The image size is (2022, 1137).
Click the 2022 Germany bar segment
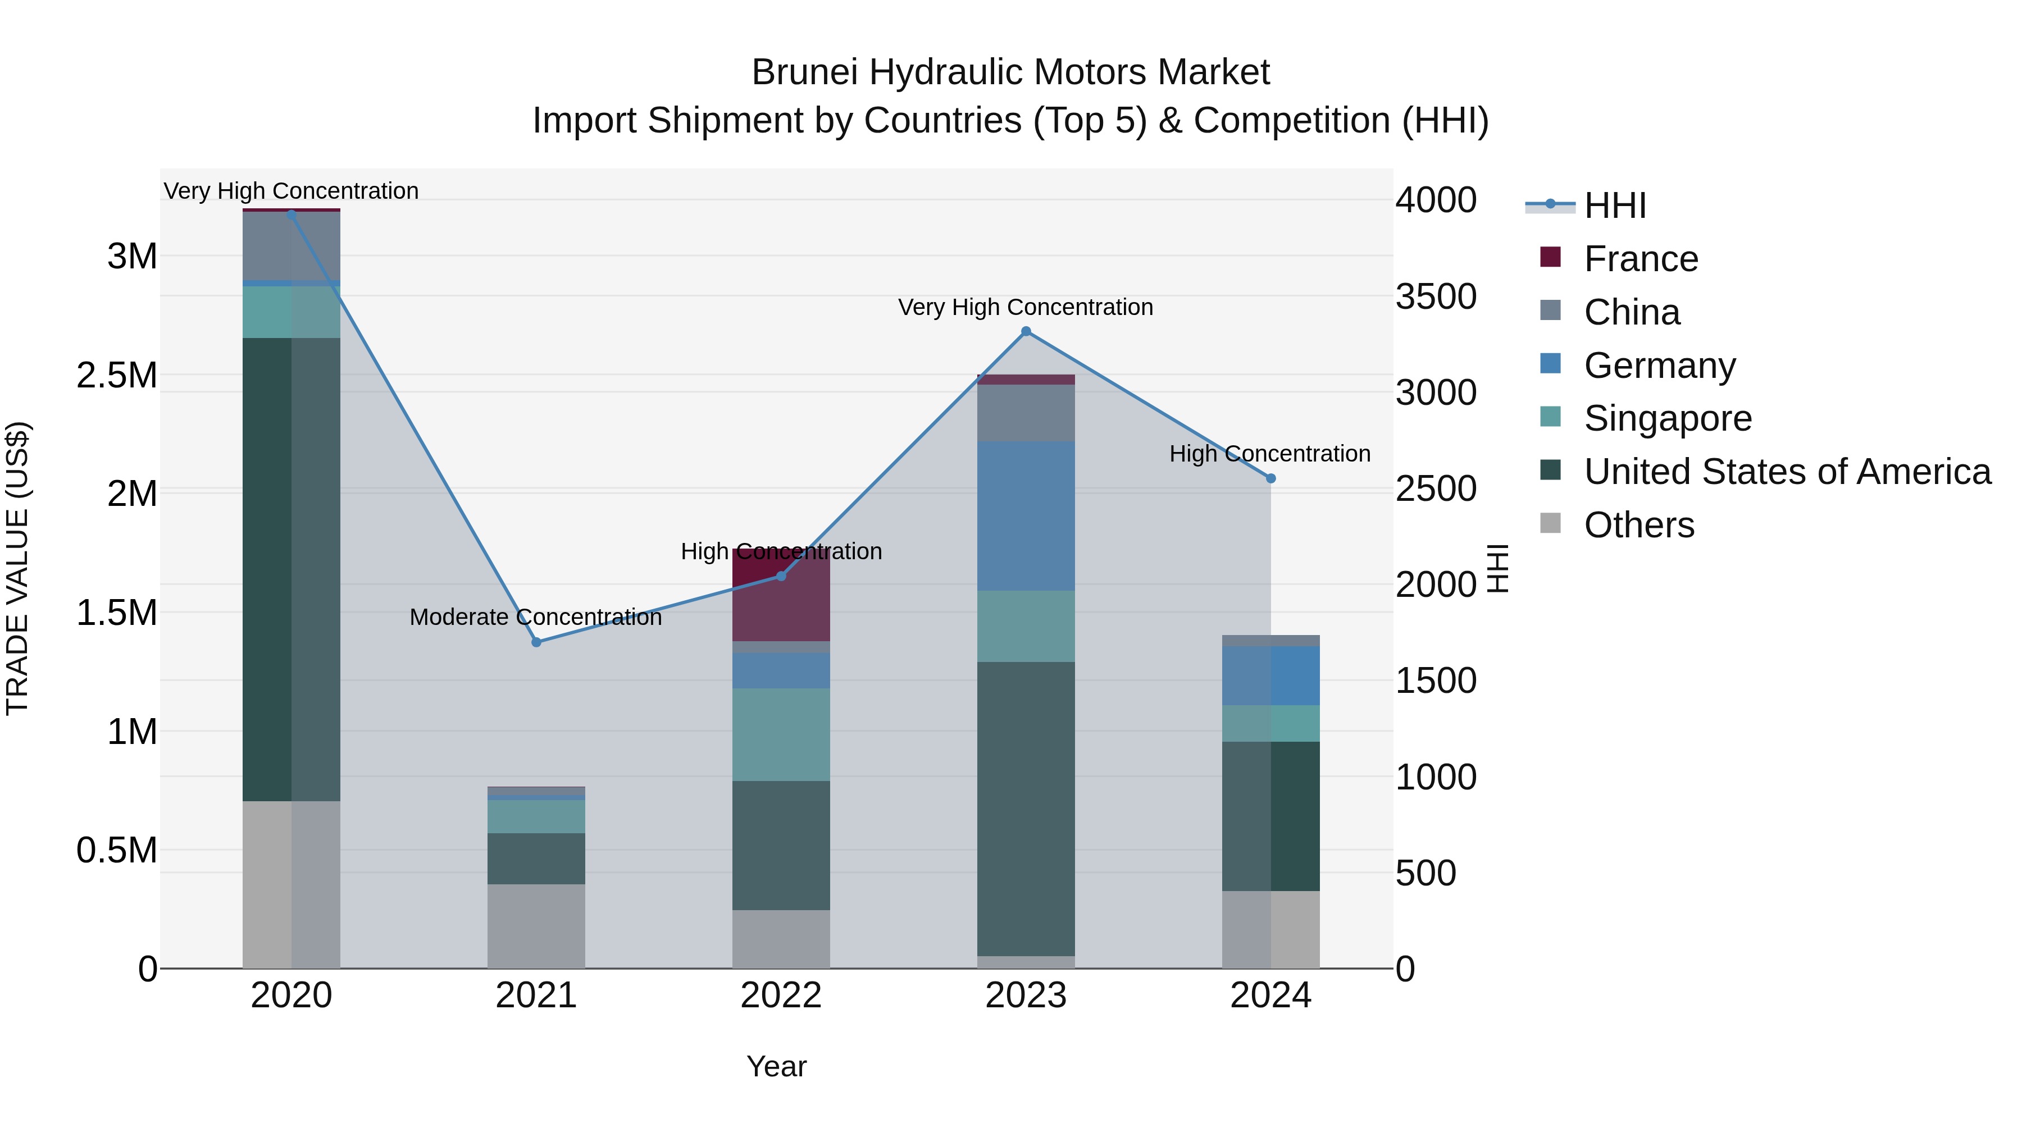781,670
